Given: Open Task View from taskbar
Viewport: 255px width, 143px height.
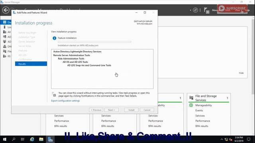Looking at the screenshot, I should 22,139.
